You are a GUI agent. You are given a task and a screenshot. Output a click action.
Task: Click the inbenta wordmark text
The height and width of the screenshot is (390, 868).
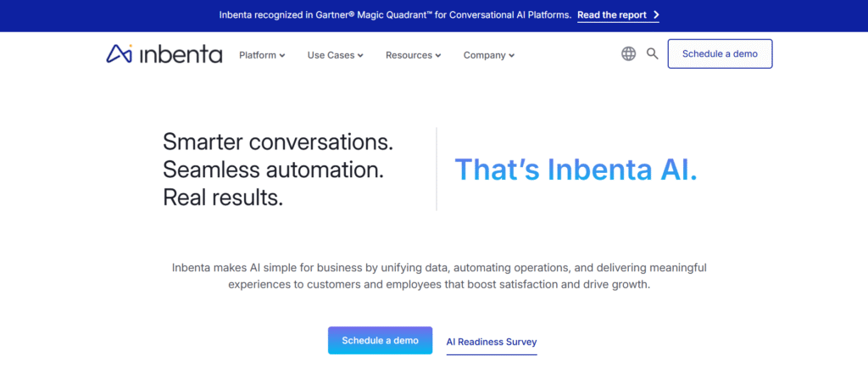[x=181, y=54]
